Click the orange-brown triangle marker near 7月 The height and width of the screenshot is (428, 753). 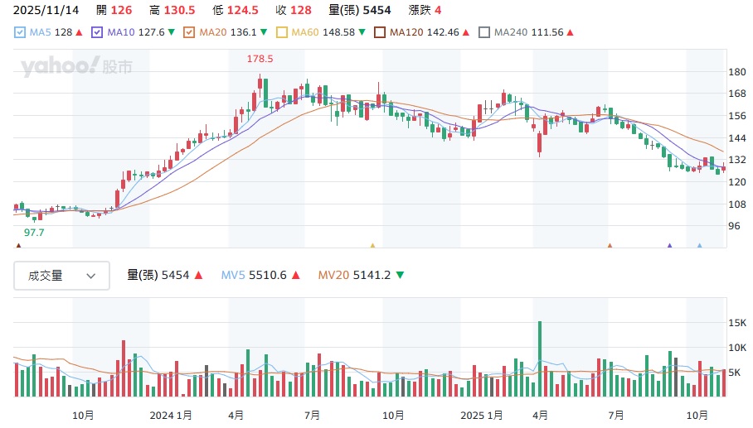click(x=610, y=246)
